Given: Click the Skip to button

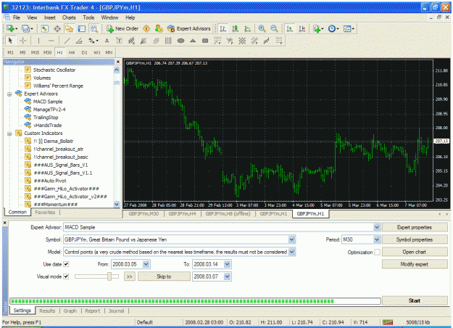Looking at the screenshot, I should coord(164,276).
